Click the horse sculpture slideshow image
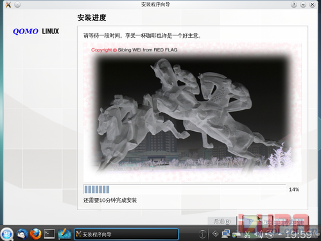This screenshot has width=321, height=241. point(193,112)
